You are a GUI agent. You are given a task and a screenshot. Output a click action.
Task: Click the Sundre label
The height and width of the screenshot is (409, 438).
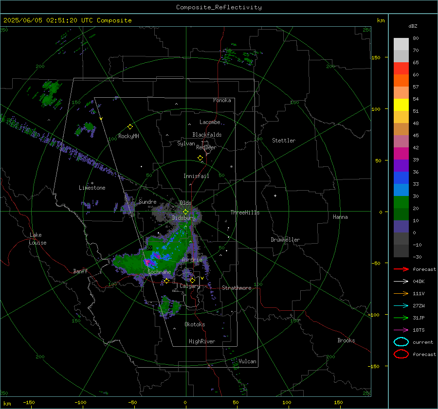(x=147, y=201)
